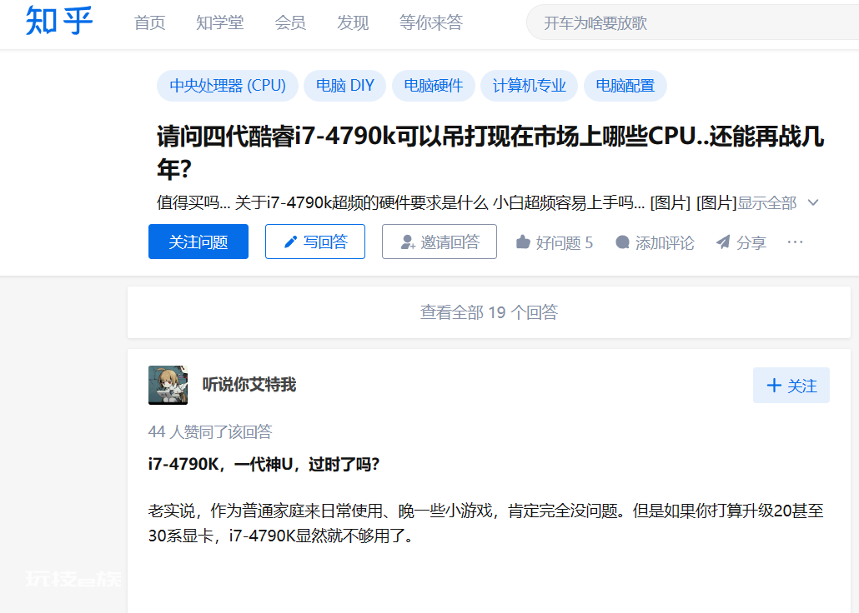This screenshot has width=859, height=613.
Task: Click the 知乎 logo
Action: click(x=59, y=22)
